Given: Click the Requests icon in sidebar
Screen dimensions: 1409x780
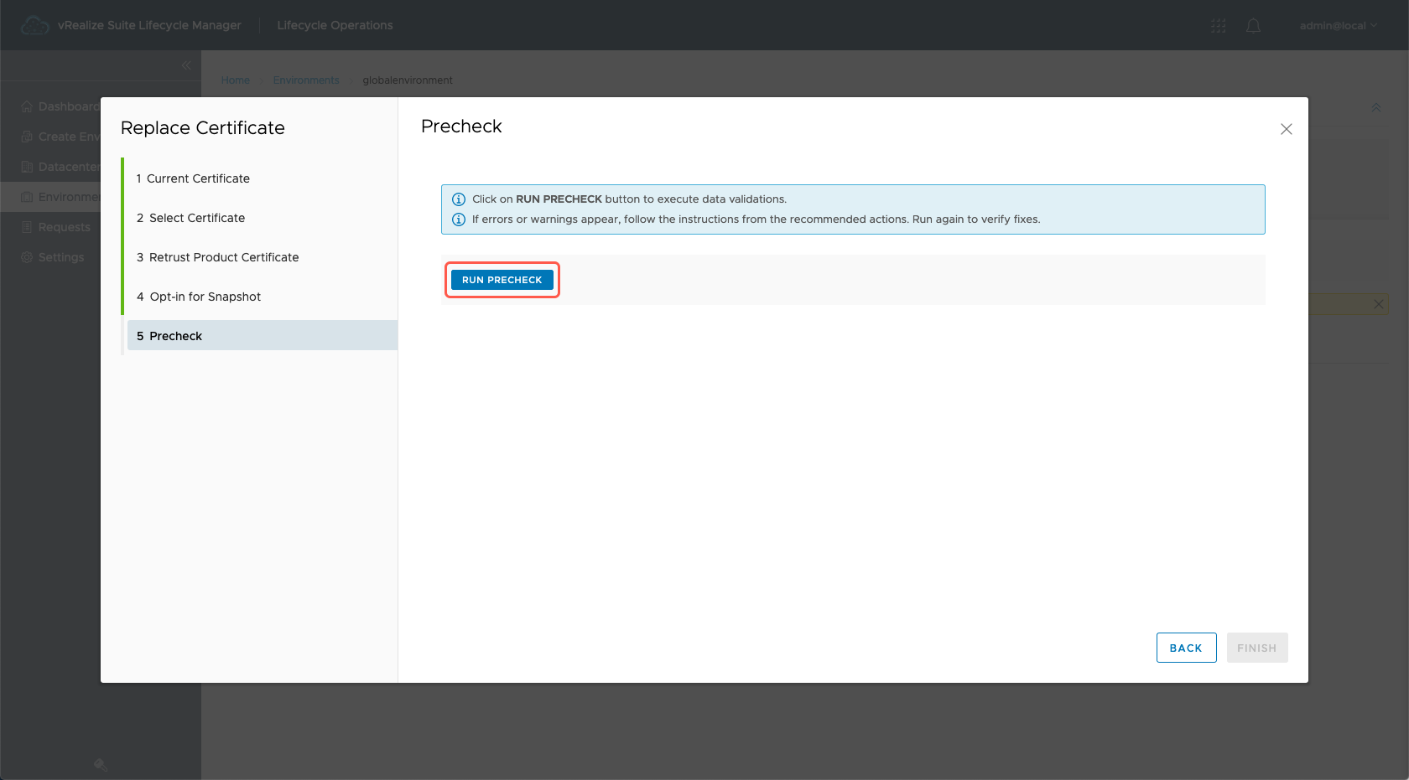Looking at the screenshot, I should point(27,227).
